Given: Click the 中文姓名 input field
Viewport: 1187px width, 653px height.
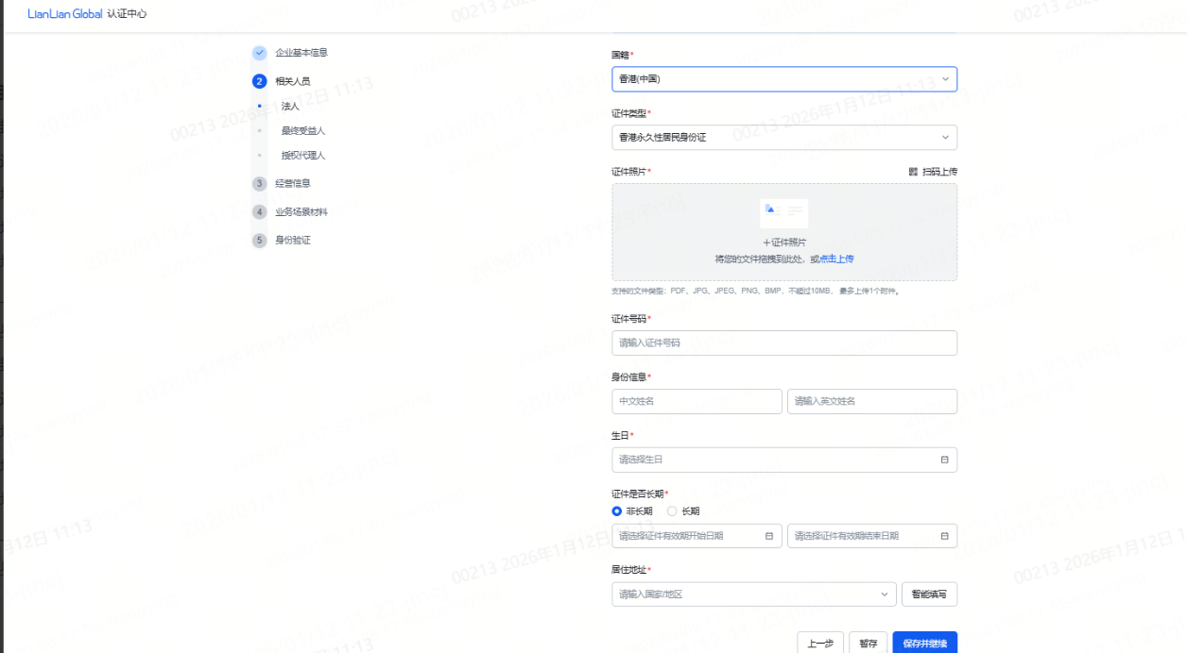Looking at the screenshot, I should (697, 401).
